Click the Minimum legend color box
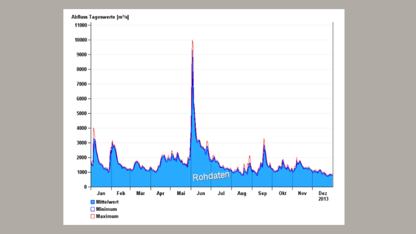416x234 pixels. [x=93, y=209]
